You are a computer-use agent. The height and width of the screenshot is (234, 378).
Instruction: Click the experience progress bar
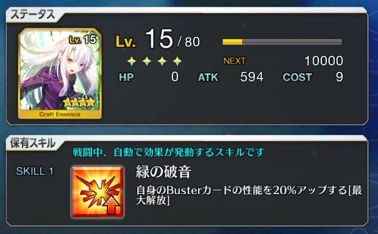(282, 42)
